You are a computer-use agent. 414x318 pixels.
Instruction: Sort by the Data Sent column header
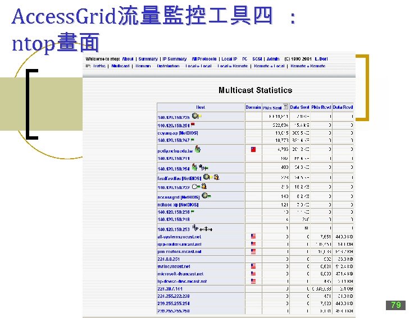point(299,107)
